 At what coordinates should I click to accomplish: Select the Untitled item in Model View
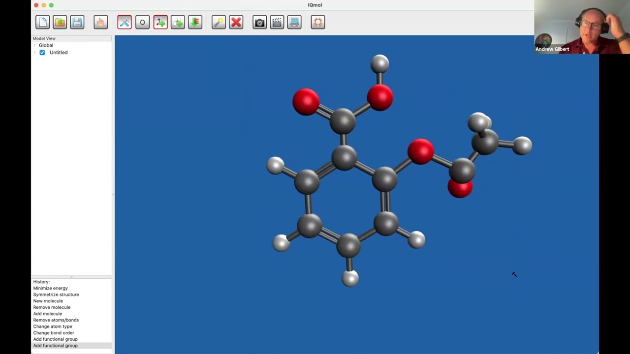59,53
